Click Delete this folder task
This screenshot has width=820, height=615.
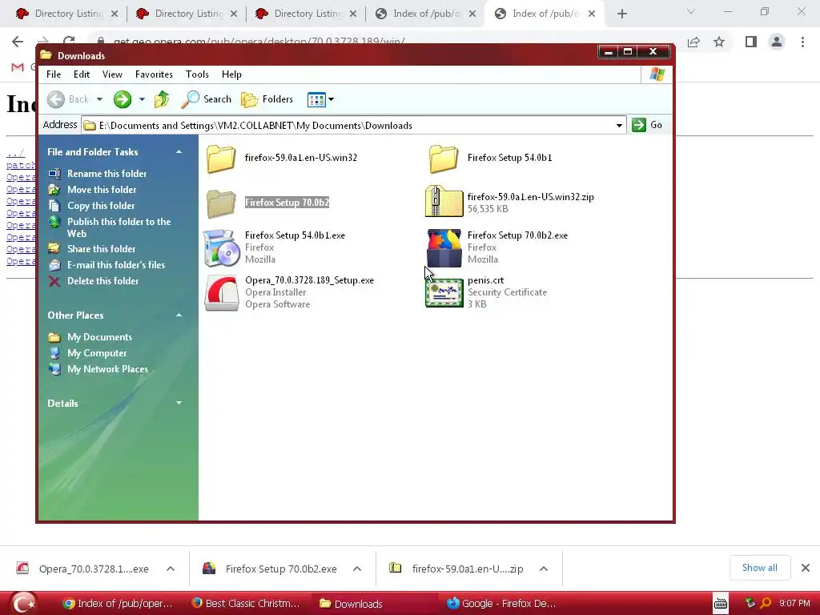(x=103, y=281)
